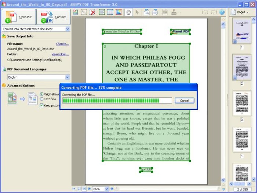Viewport: 257px width, 193px height.
Task: Select the page 3 thumbnail
Action: coord(242,103)
